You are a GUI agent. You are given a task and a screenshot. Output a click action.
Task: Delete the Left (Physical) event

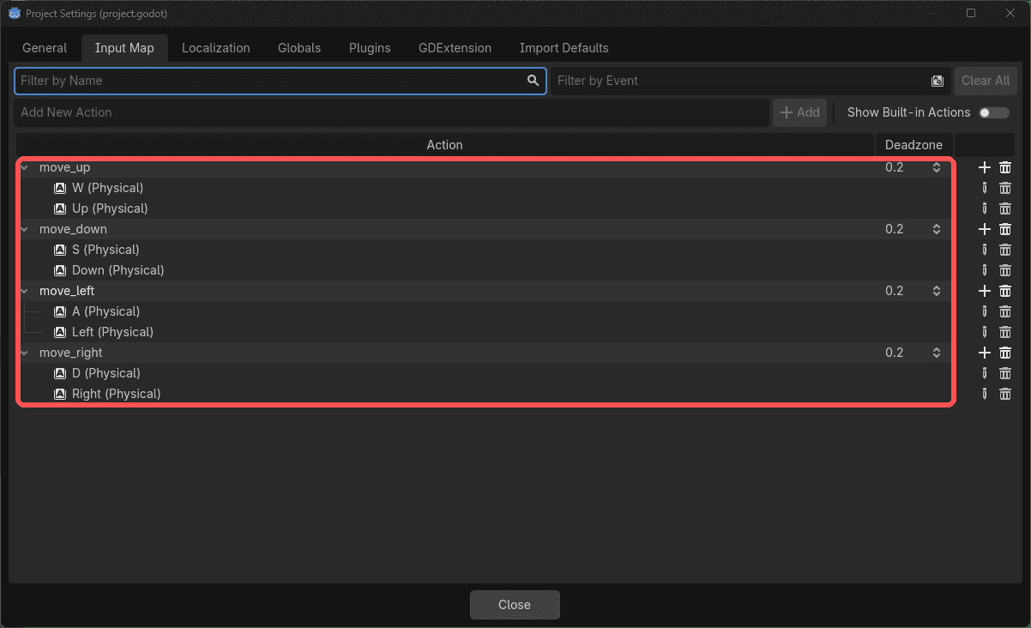(1005, 332)
